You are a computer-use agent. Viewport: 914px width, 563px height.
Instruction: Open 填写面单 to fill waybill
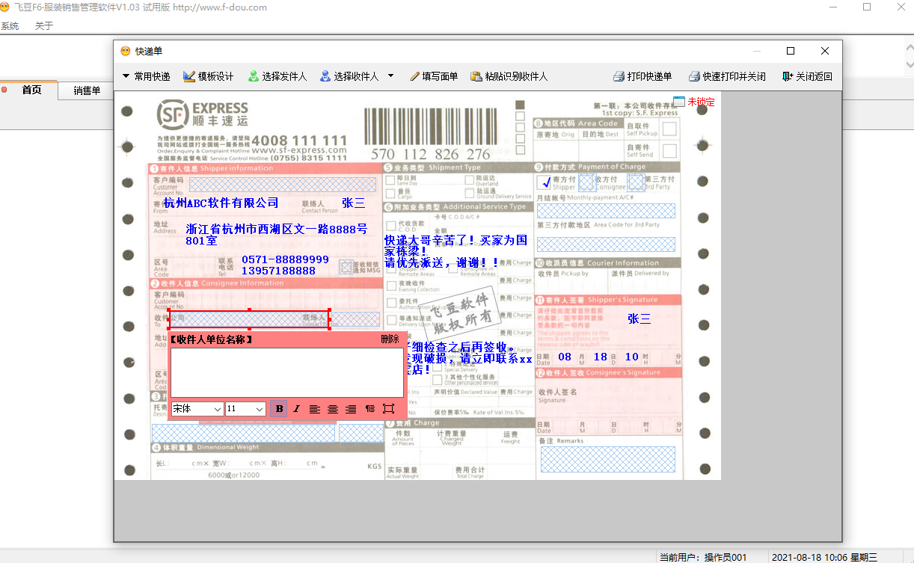tap(434, 76)
